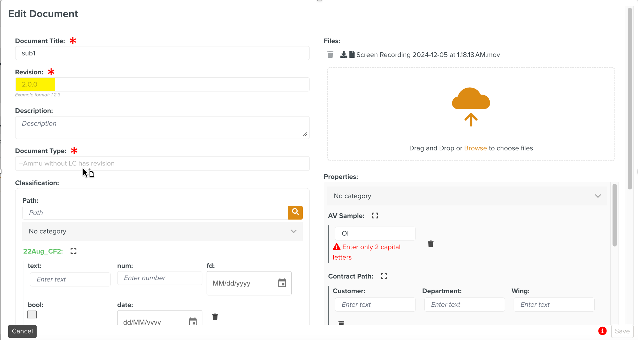Viewport: 638px width, 340px height.
Task: Download the Screen Recording .mov file
Action: click(343, 54)
